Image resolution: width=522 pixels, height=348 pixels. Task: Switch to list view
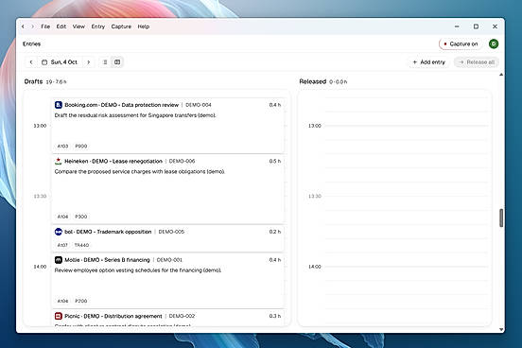[x=105, y=62]
